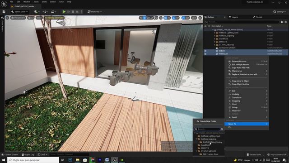The width and height of the screenshot is (289, 163).
Task: Sort by the Item Label column header
Action: tap(217, 26)
